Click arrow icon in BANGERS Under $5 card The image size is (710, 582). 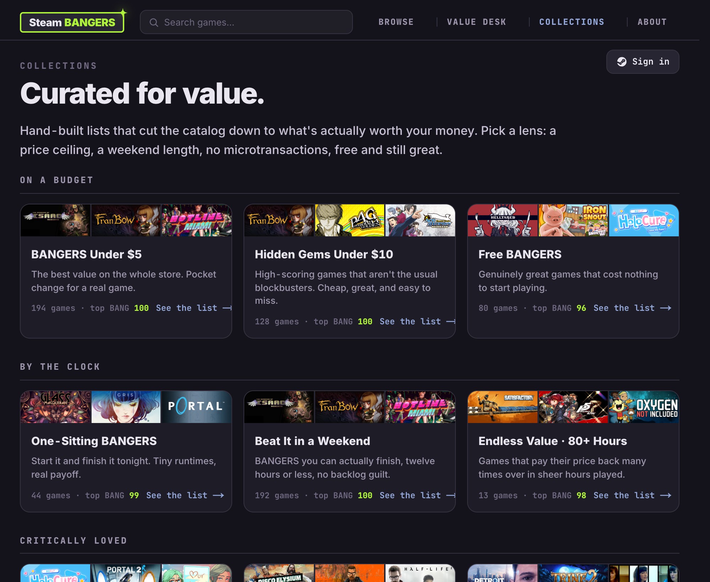pos(227,308)
